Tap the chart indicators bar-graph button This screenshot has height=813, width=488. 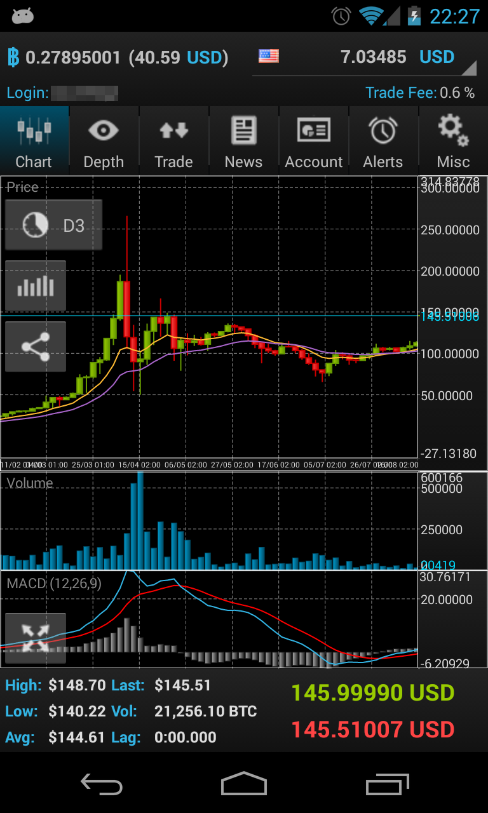tap(36, 286)
